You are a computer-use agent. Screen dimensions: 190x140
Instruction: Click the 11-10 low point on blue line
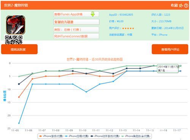(86, 92)
